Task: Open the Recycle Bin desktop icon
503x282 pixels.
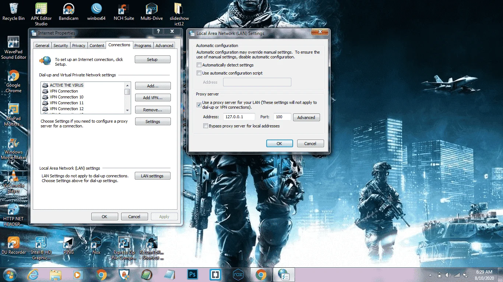Action: pos(14,12)
